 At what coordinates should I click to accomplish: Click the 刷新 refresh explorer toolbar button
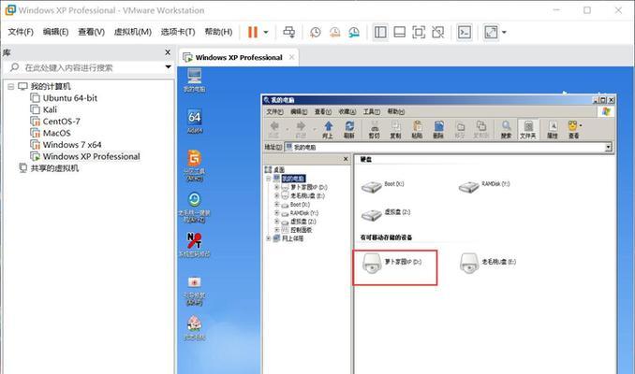point(349,130)
